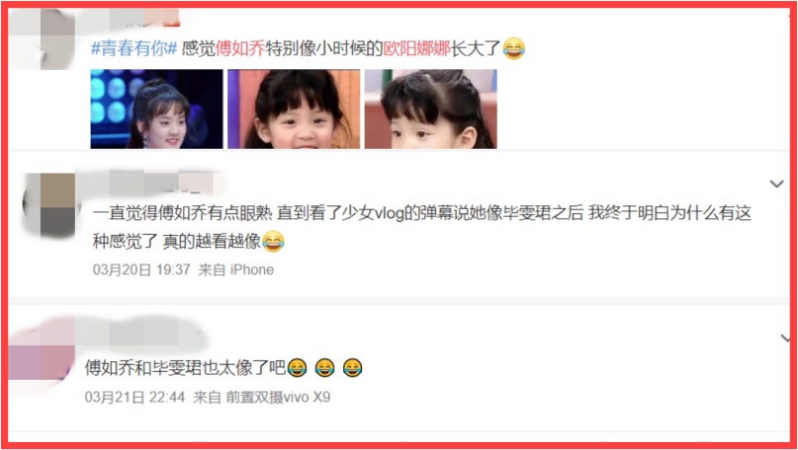Expand chevron menu on second post
The height and width of the screenshot is (450, 798).
click(776, 184)
